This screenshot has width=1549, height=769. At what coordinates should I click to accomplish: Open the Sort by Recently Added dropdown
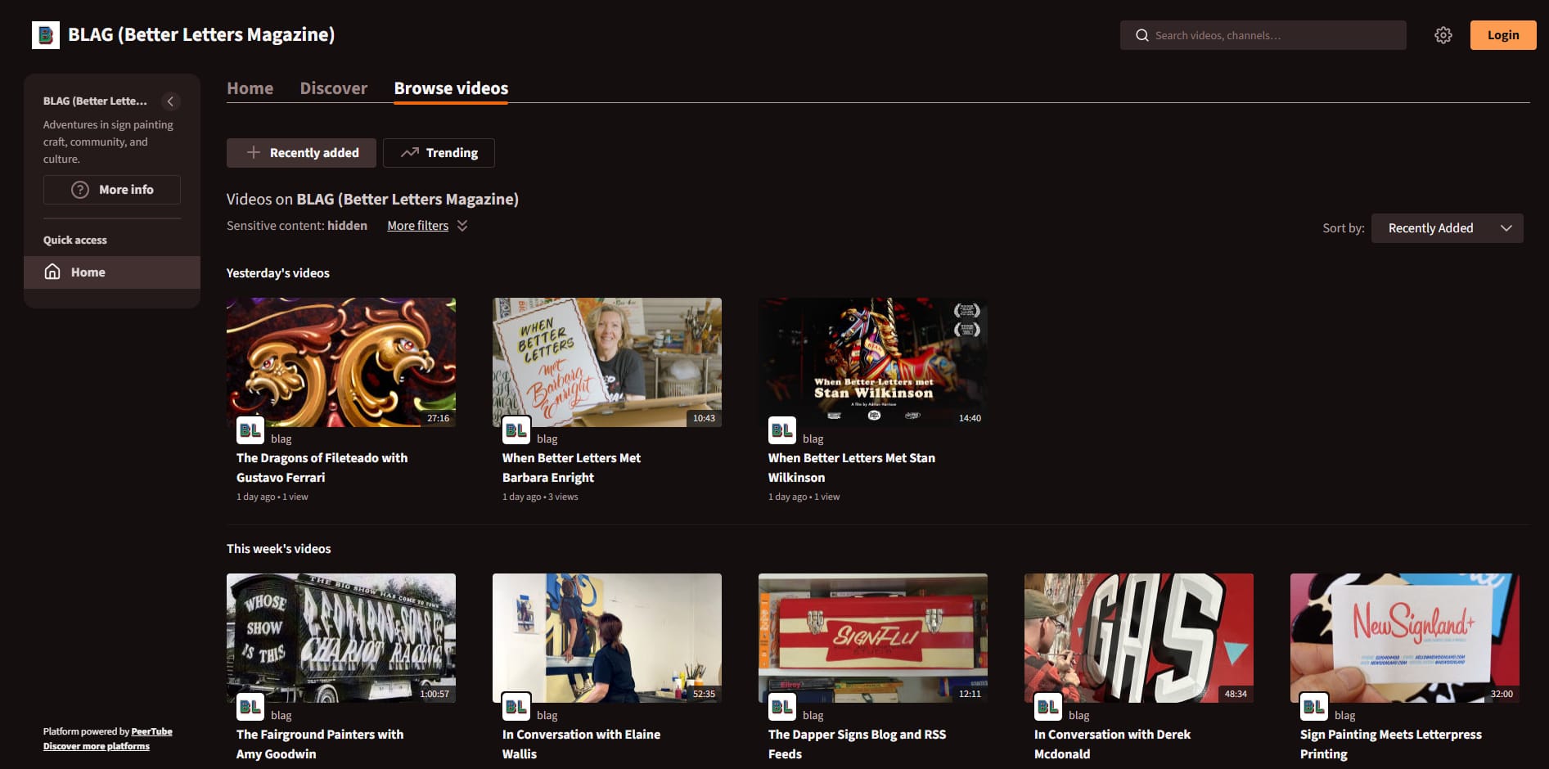[1447, 228]
